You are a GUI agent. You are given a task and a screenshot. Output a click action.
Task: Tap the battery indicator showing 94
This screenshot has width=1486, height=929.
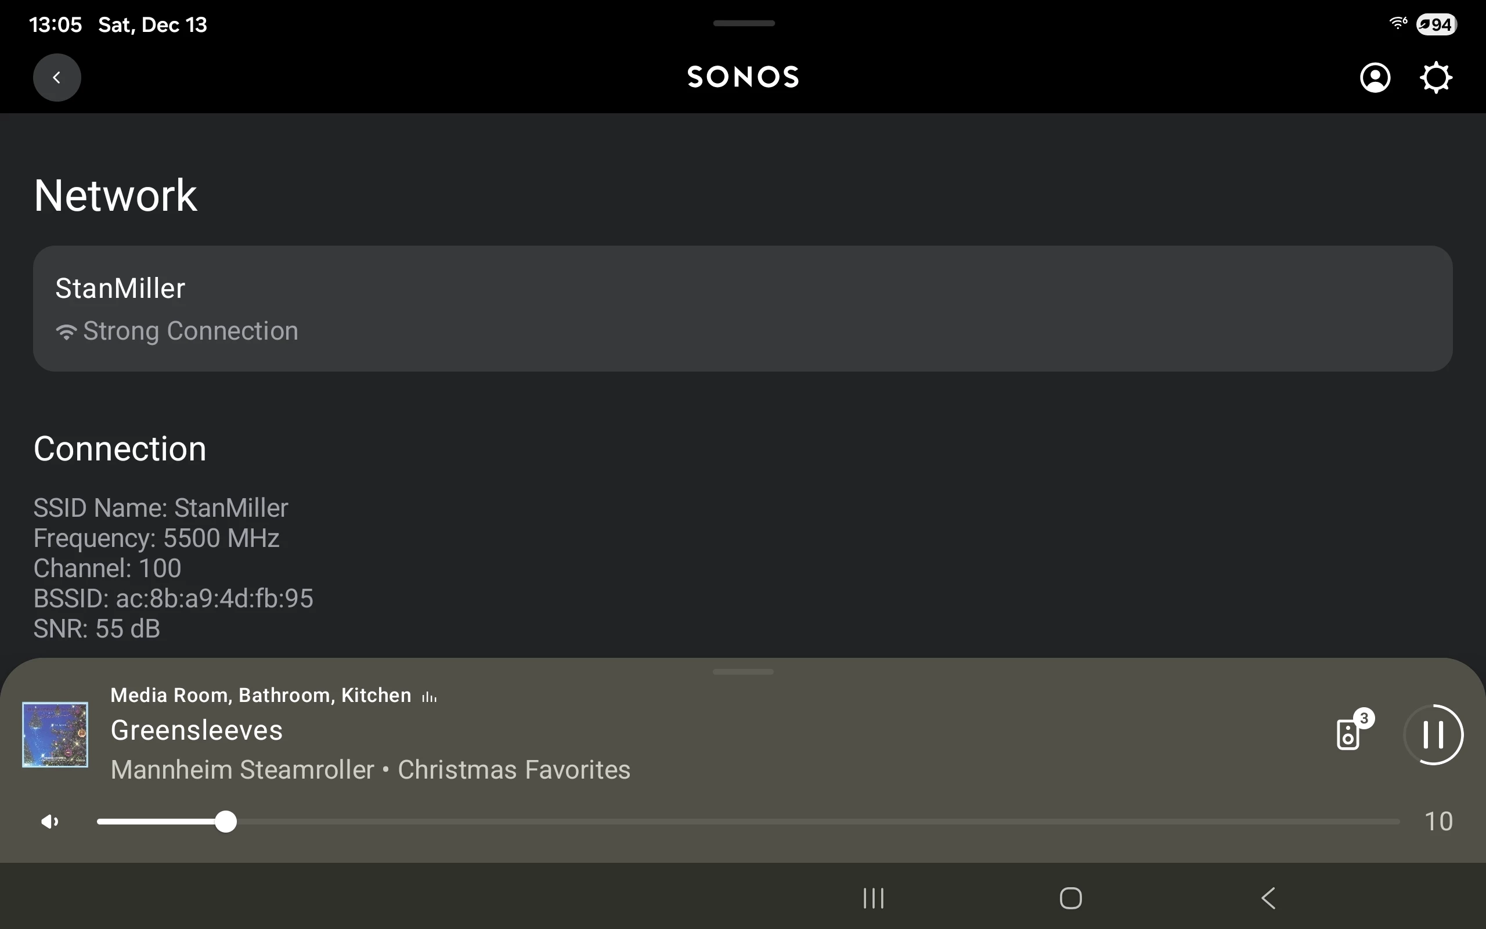[1435, 24]
